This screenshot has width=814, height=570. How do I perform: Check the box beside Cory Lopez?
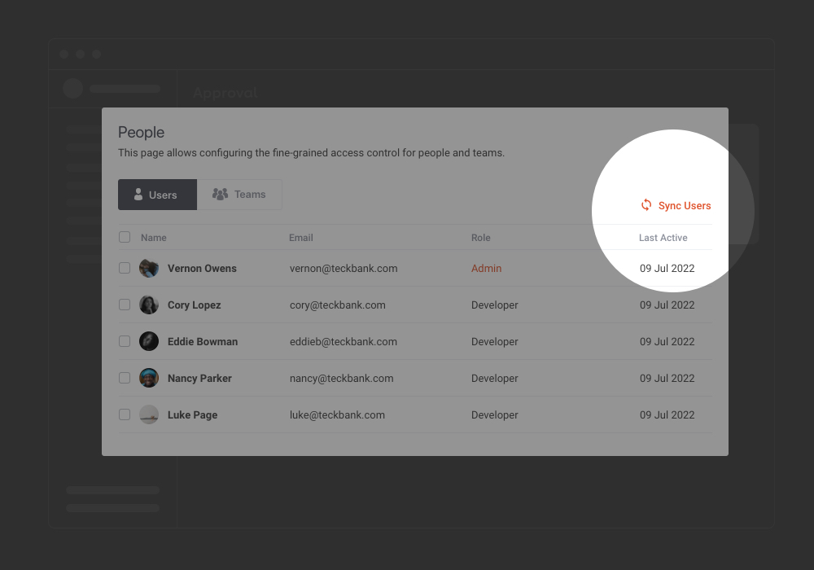124,304
